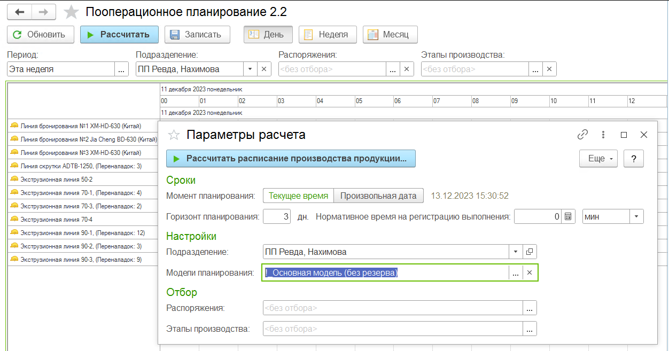Clear Этапы производства filter in main form
Viewport: 669px width, 351px height.
tap(549, 69)
